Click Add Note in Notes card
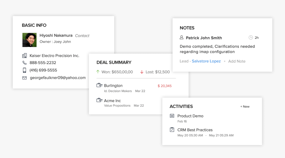Viewport: 285px width, 158px height. tap(237, 61)
